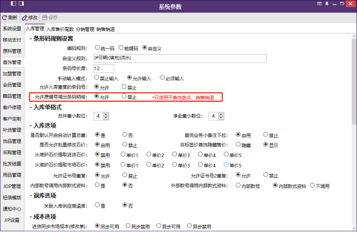
Task: Increase 总件重小数位 with up arrow
Action: point(106,114)
